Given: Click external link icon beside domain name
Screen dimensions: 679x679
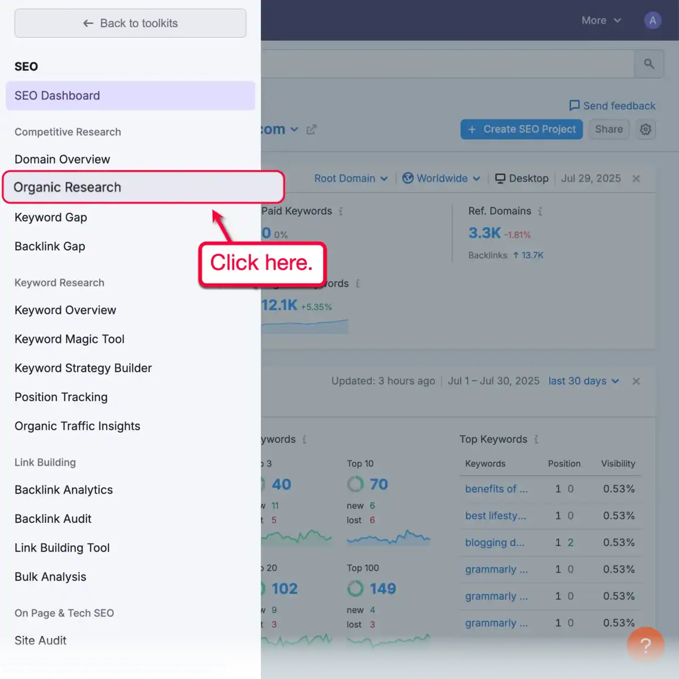Looking at the screenshot, I should tap(311, 129).
